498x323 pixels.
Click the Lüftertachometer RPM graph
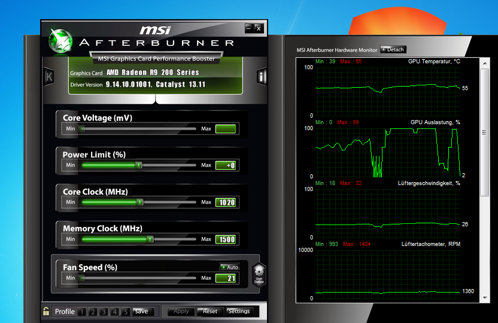pyautogui.click(x=388, y=274)
